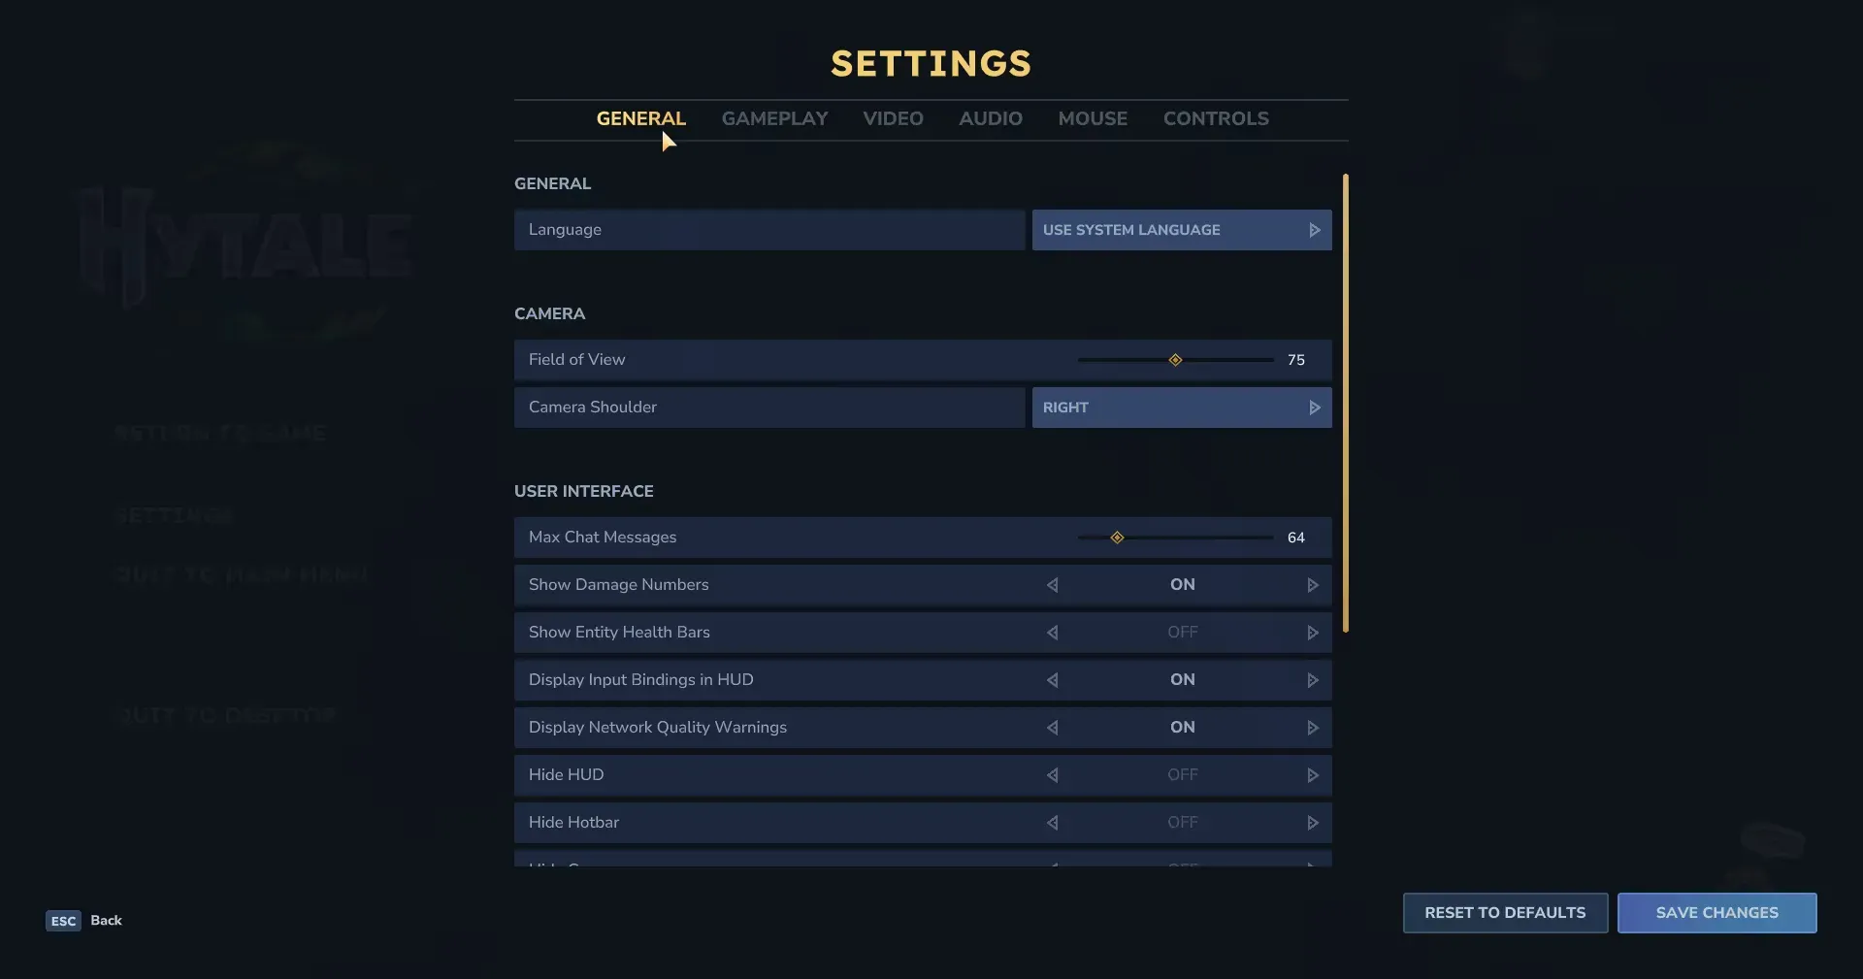Click the ESC key icon
The image size is (1863, 979).
pyautogui.click(x=63, y=921)
